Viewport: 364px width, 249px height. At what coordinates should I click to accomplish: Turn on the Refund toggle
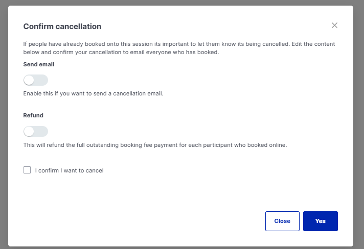point(36,132)
